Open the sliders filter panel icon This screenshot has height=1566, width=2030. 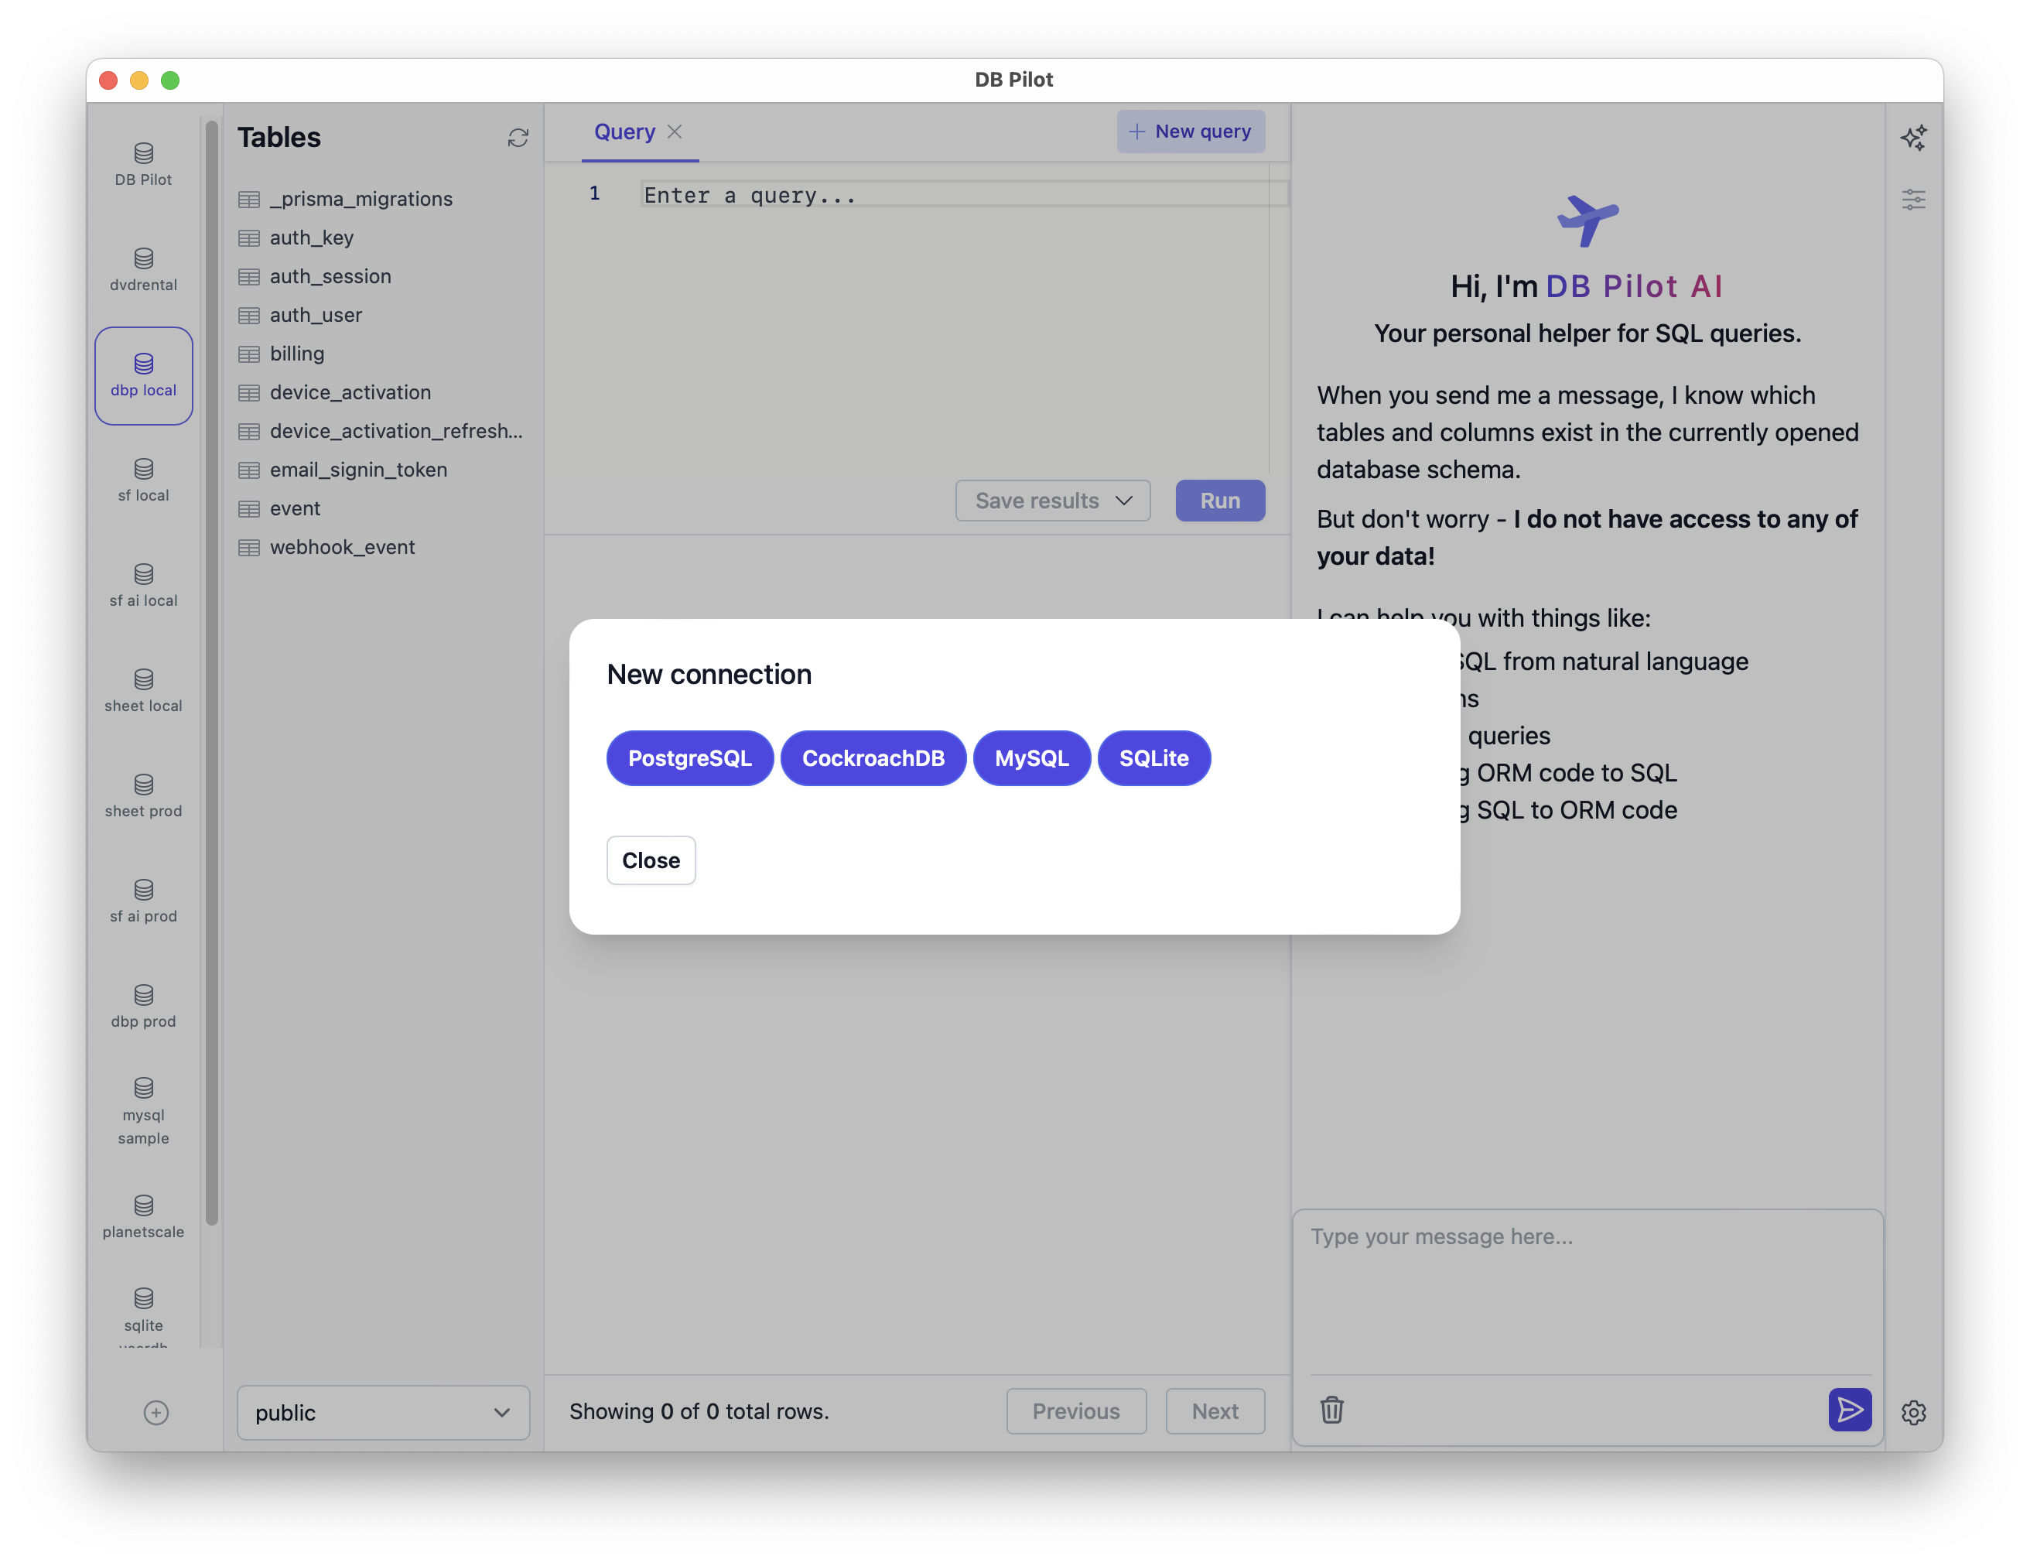tap(1913, 199)
